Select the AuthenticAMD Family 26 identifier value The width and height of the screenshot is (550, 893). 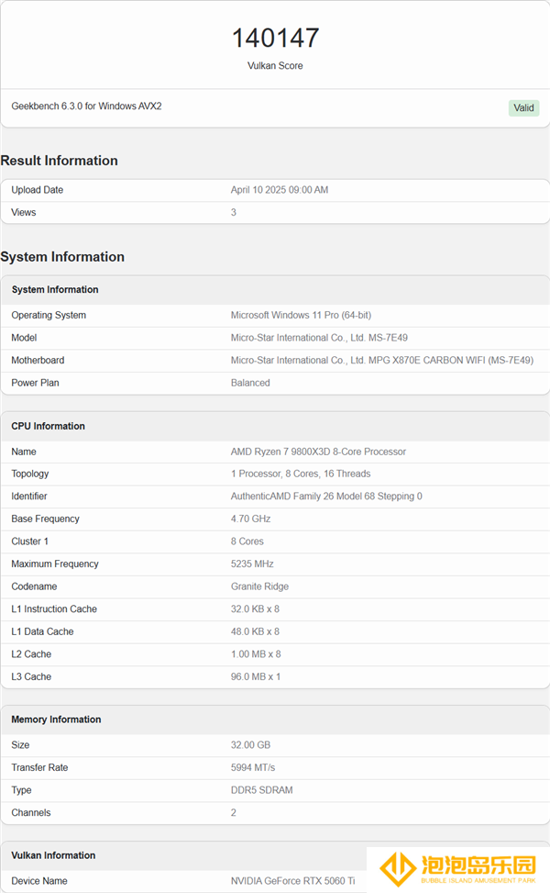pyautogui.click(x=326, y=496)
